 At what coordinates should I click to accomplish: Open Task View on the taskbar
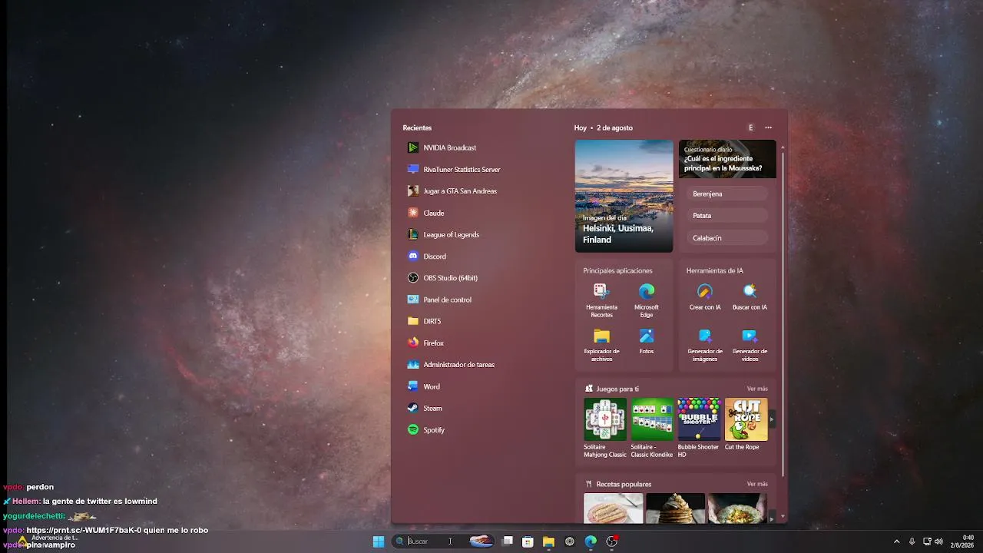pos(508,541)
